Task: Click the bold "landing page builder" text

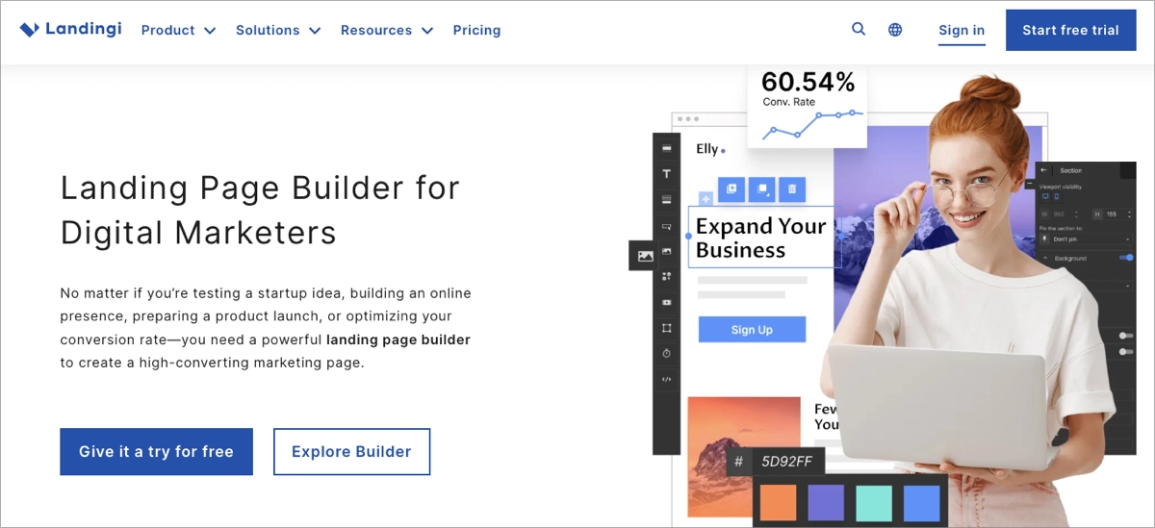Action: click(398, 339)
